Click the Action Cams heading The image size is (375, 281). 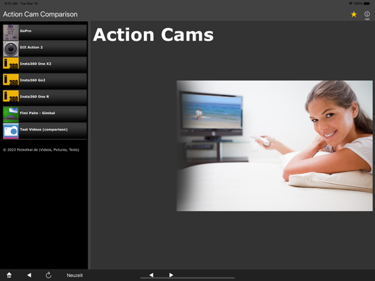[154, 35]
